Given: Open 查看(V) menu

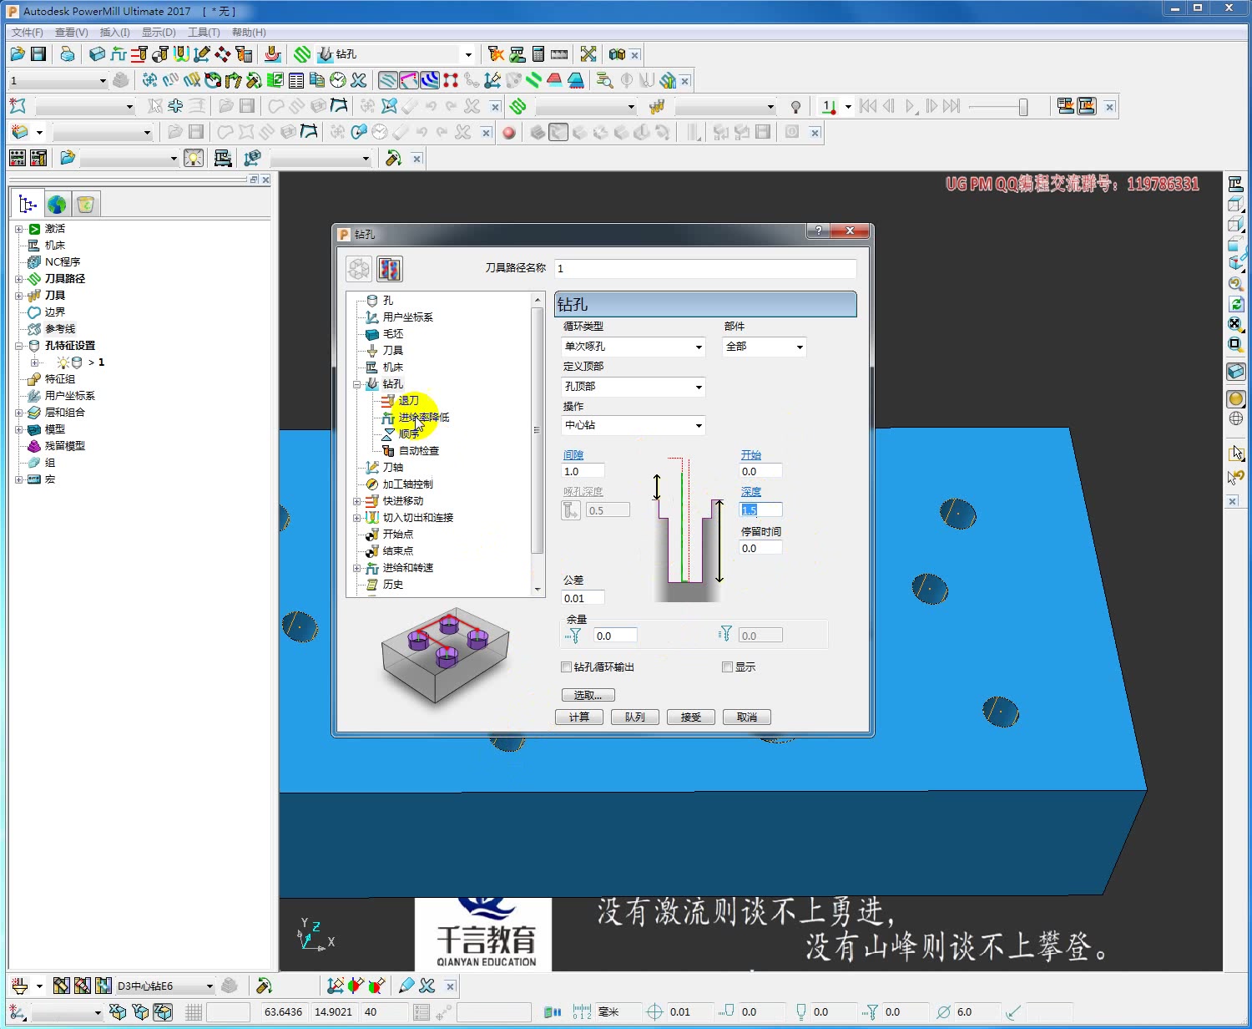Looking at the screenshot, I should click(x=71, y=32).
